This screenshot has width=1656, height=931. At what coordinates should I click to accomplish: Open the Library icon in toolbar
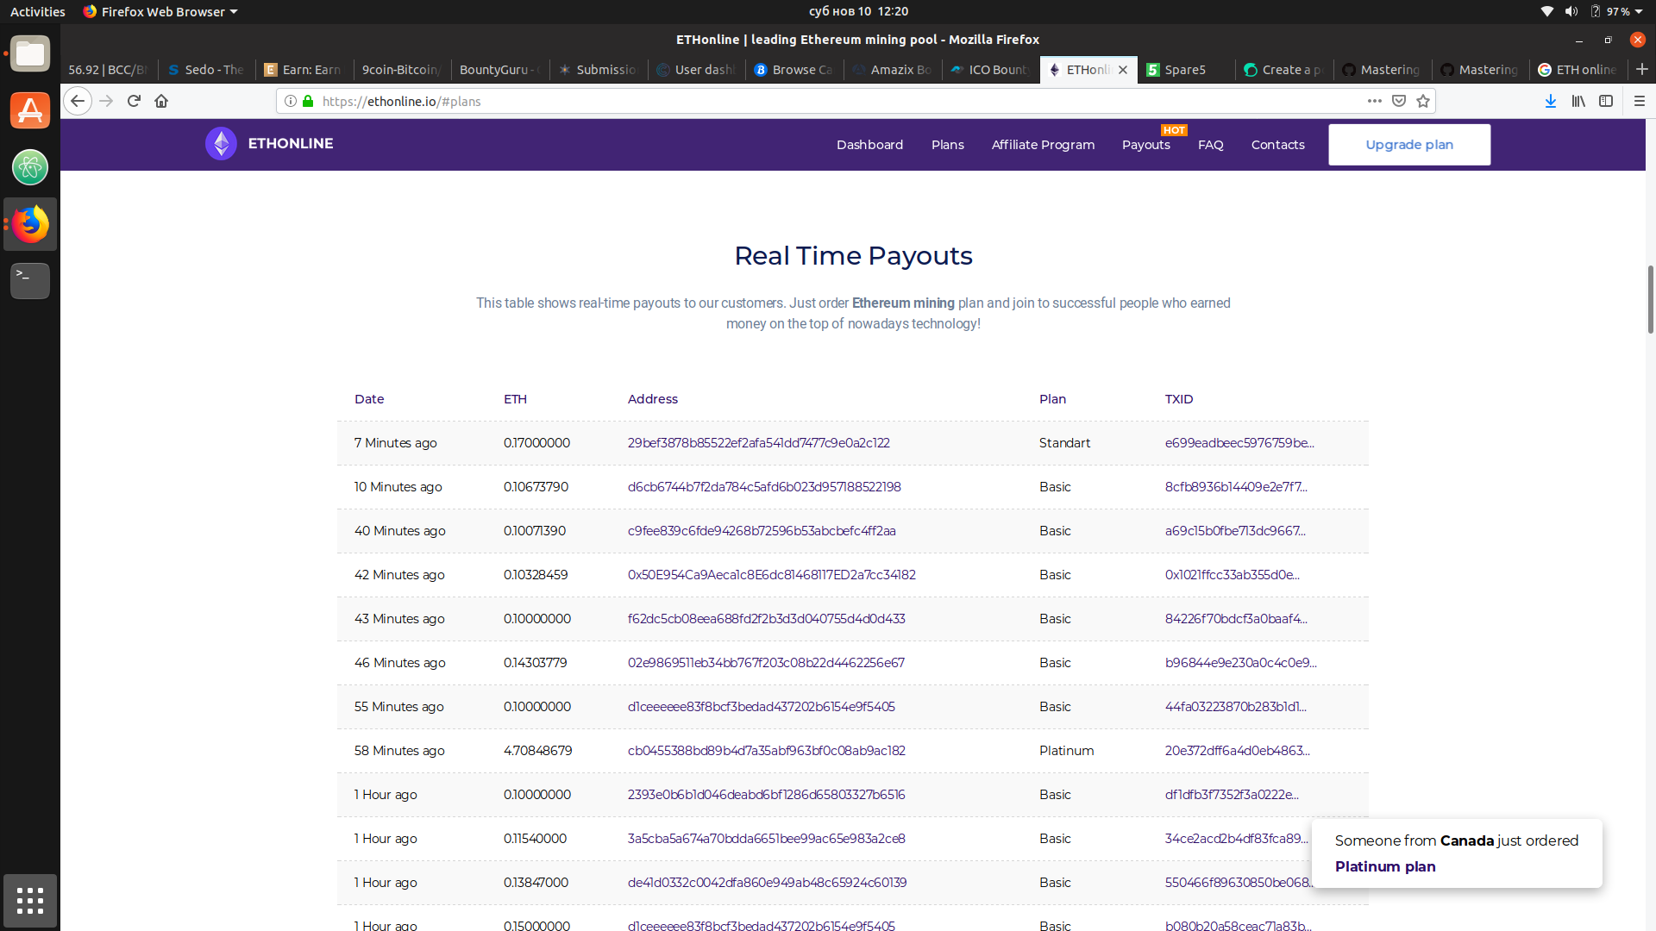[1578, 101]
